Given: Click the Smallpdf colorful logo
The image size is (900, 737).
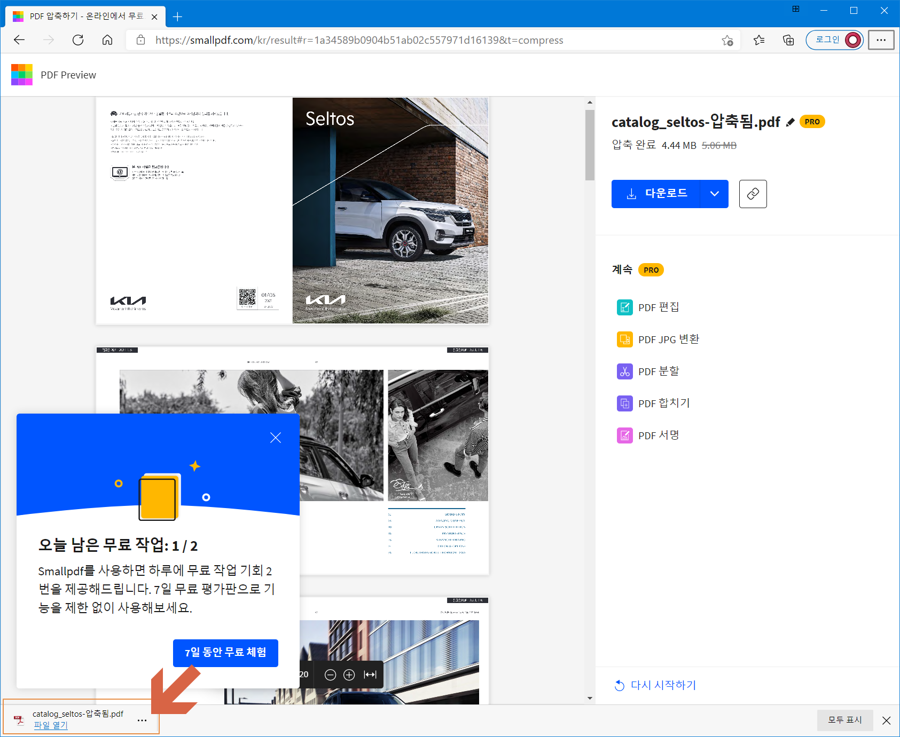Looking at the screenshot, I should tap(22, 75).
